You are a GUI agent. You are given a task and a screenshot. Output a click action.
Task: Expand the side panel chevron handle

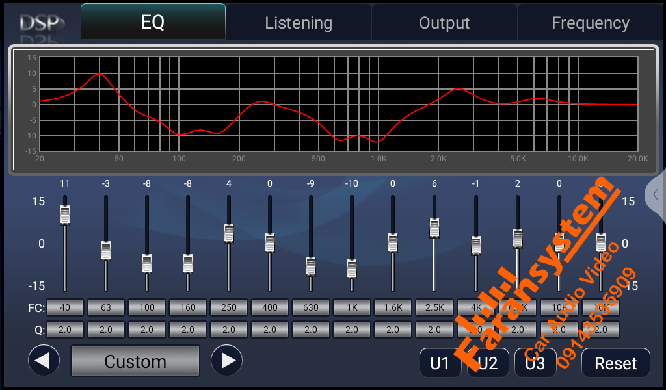coord(656,194)
